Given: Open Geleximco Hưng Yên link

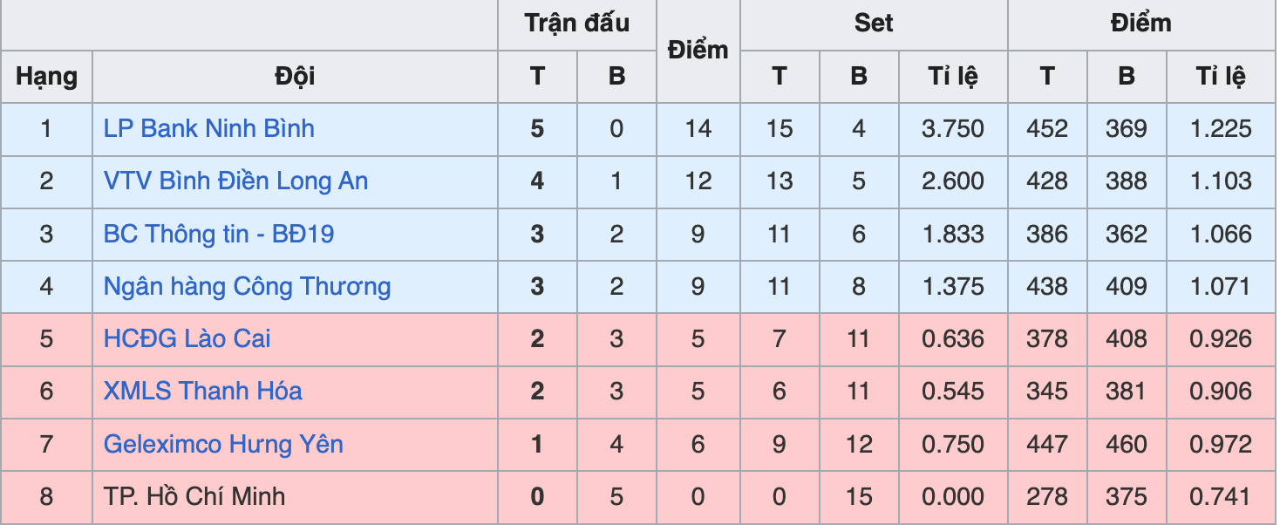Looking at the screenshot, I should [x=223, y=445].
